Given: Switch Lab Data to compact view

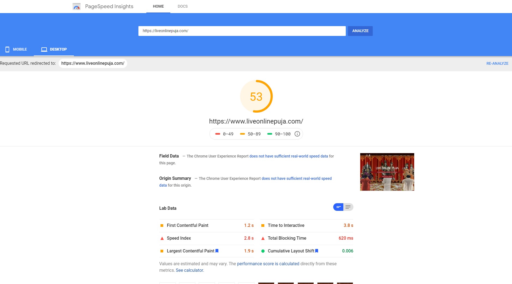Looking at the screenshot, I should [338, 207].
